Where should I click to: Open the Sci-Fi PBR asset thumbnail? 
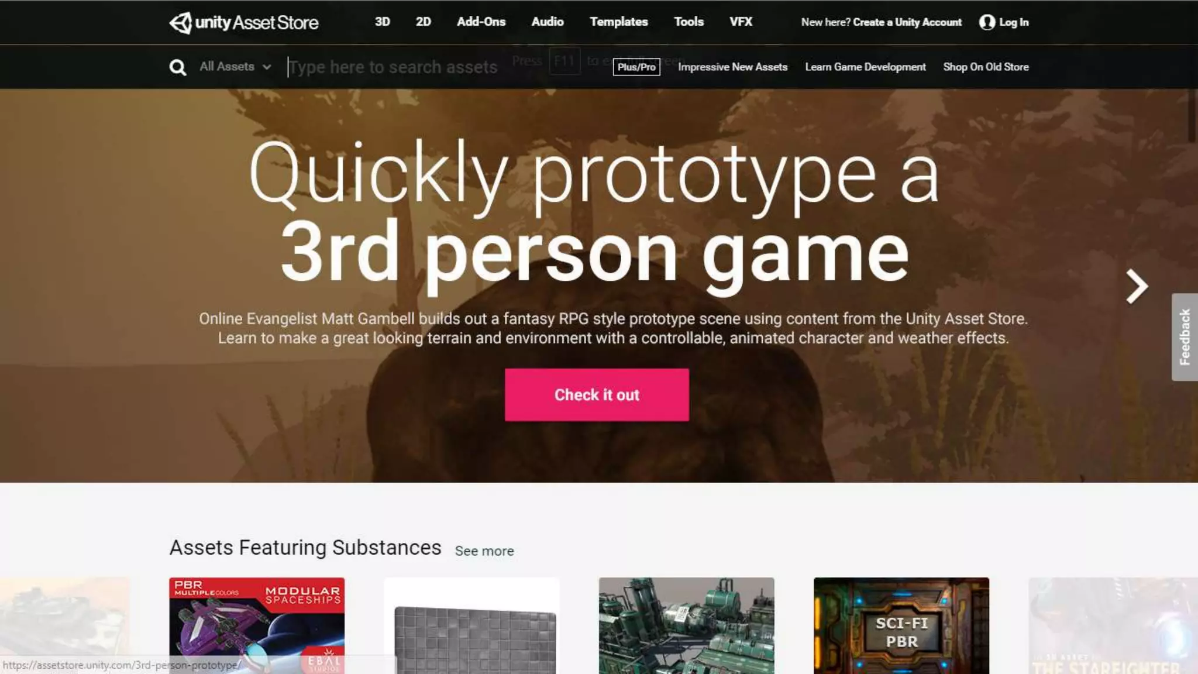(x=901, y=625)
